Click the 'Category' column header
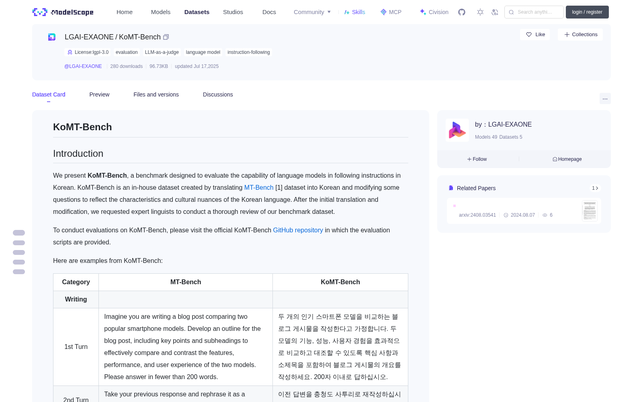The width and height of the screenshot is (643, 402). coord(76,282)
